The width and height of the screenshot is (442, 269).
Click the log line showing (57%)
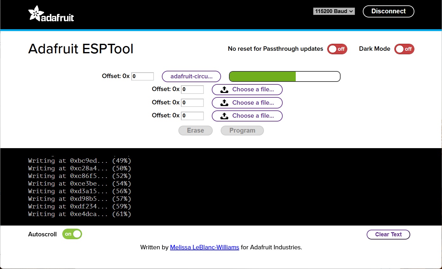click(x=79, y=199)
